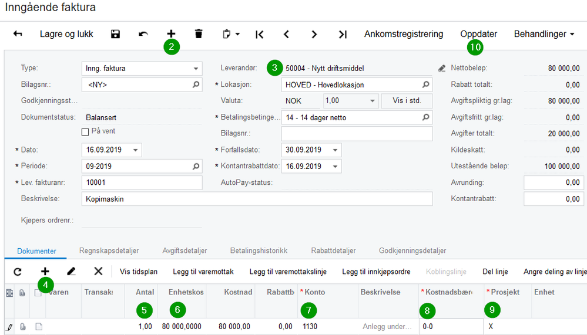Go to the first record icon
The height and width of the screenshot is (335, 587).
(x=260, y=35)
